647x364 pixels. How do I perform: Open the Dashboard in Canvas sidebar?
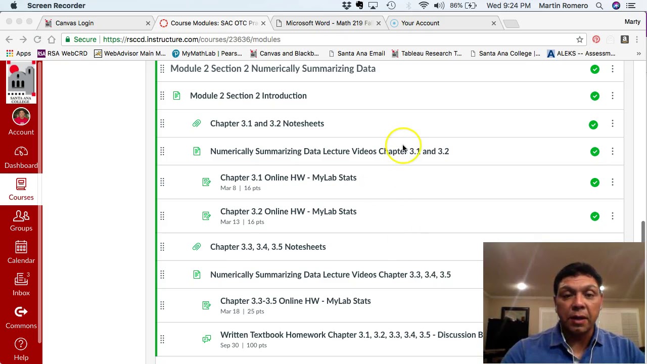coord(21,157)
